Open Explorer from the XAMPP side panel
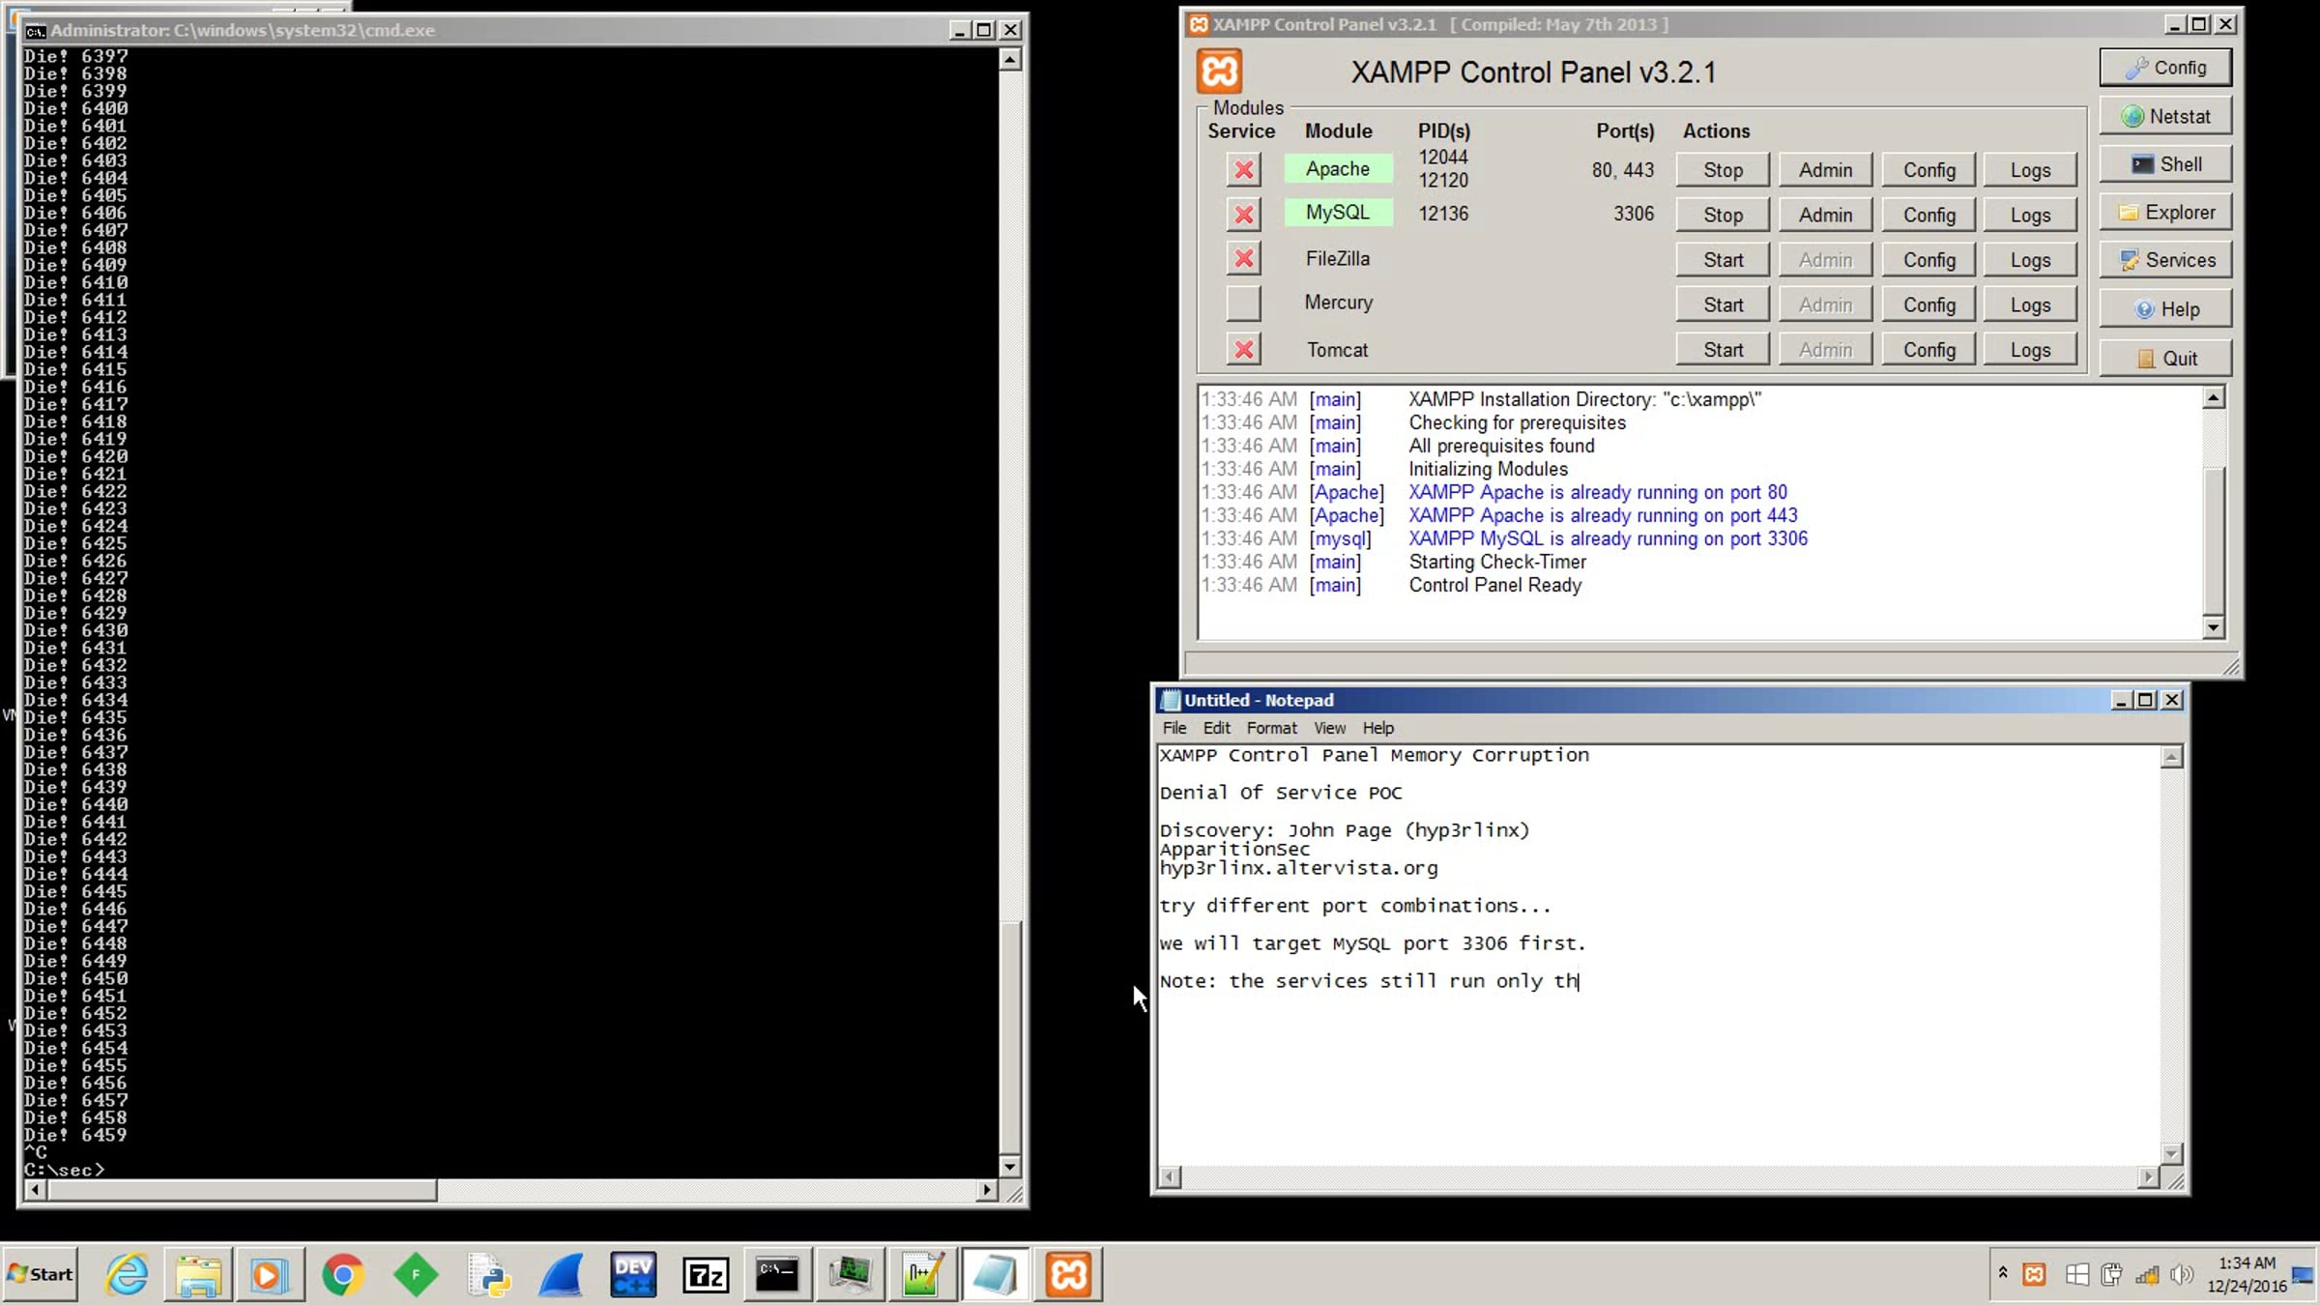 click(x=2165, y=213)
